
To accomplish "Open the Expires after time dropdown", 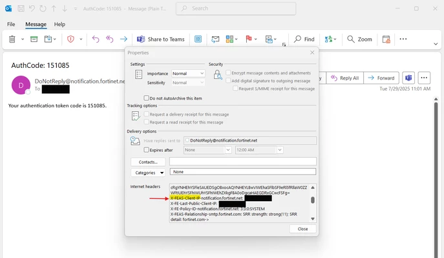I will pyautogui.click(x=280, y=150).
